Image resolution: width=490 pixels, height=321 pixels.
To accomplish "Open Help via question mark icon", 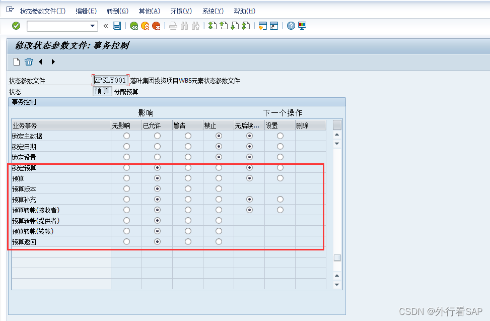I will tap(291, 26).
